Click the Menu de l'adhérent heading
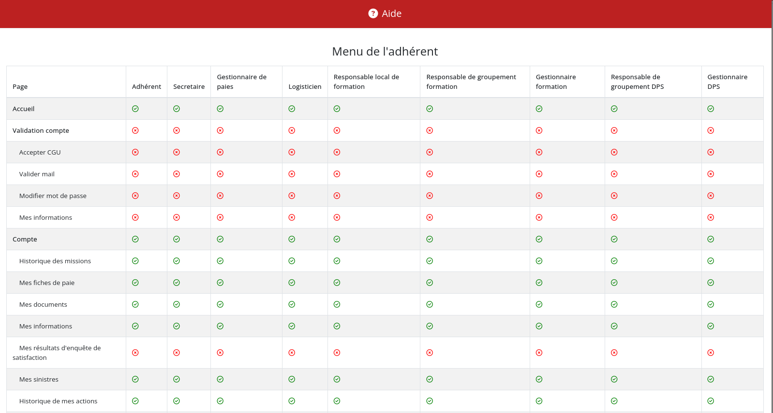Screen dimensions: 773x413 [385, 51]
